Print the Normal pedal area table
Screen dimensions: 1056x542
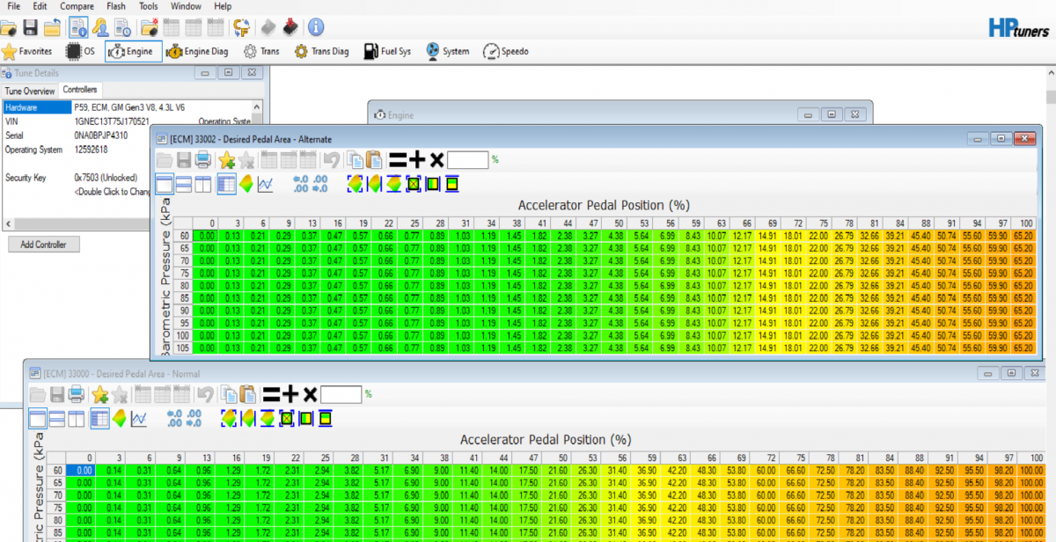(x=77, y=394)
